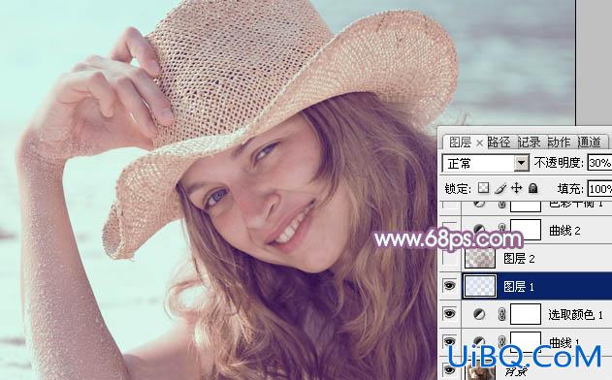Screen dimensions: 612x380
Task: Click the 不透明度 opacity field showing 30%
Action: [x=599, y=163]
